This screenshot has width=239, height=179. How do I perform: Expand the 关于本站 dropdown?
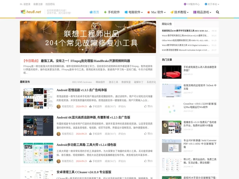218,4
